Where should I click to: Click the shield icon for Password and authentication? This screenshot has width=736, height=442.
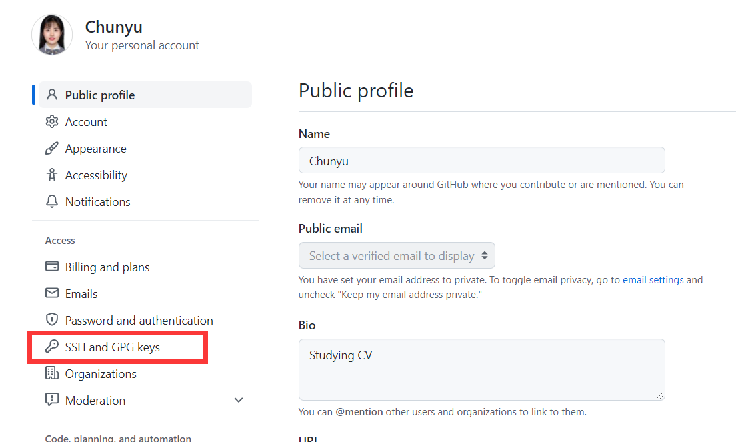tap(51, 320)
